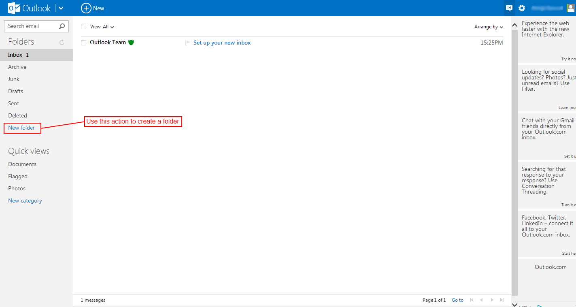Refresh folders with the circular arrow icon
576x307 pixels.
[62, 42]
